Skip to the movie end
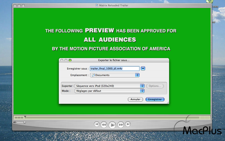 point(128,124)
